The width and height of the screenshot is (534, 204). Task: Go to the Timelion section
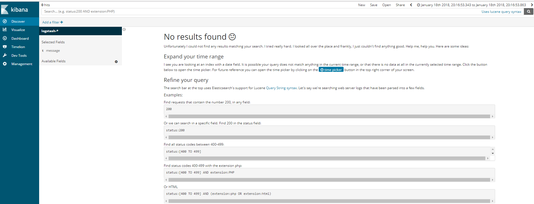18,47
